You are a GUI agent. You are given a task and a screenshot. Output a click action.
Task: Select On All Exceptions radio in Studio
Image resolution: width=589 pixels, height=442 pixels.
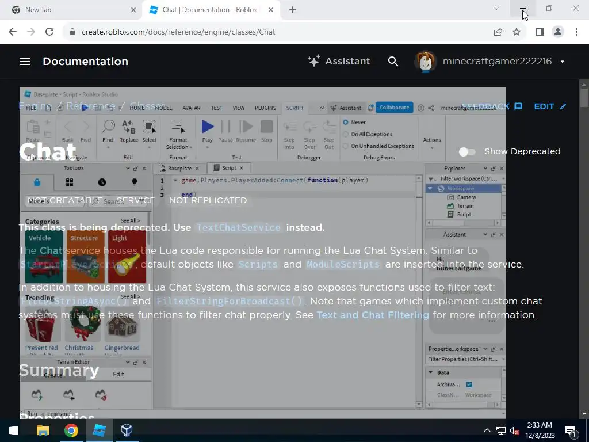(x=346, y=134)
